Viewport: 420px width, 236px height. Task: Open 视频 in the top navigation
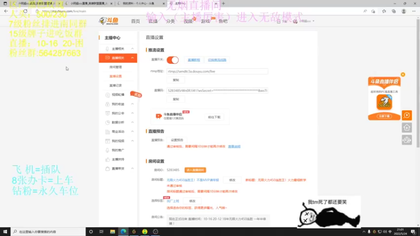(188, 21)
